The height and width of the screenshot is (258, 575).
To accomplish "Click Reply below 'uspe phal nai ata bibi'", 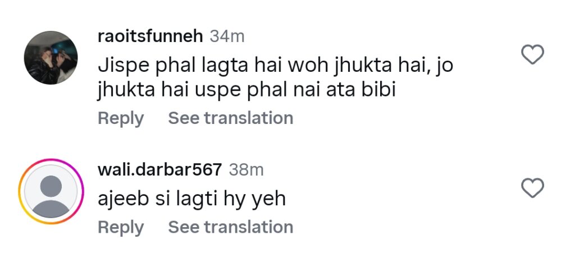I will click(x=121, y=118).
